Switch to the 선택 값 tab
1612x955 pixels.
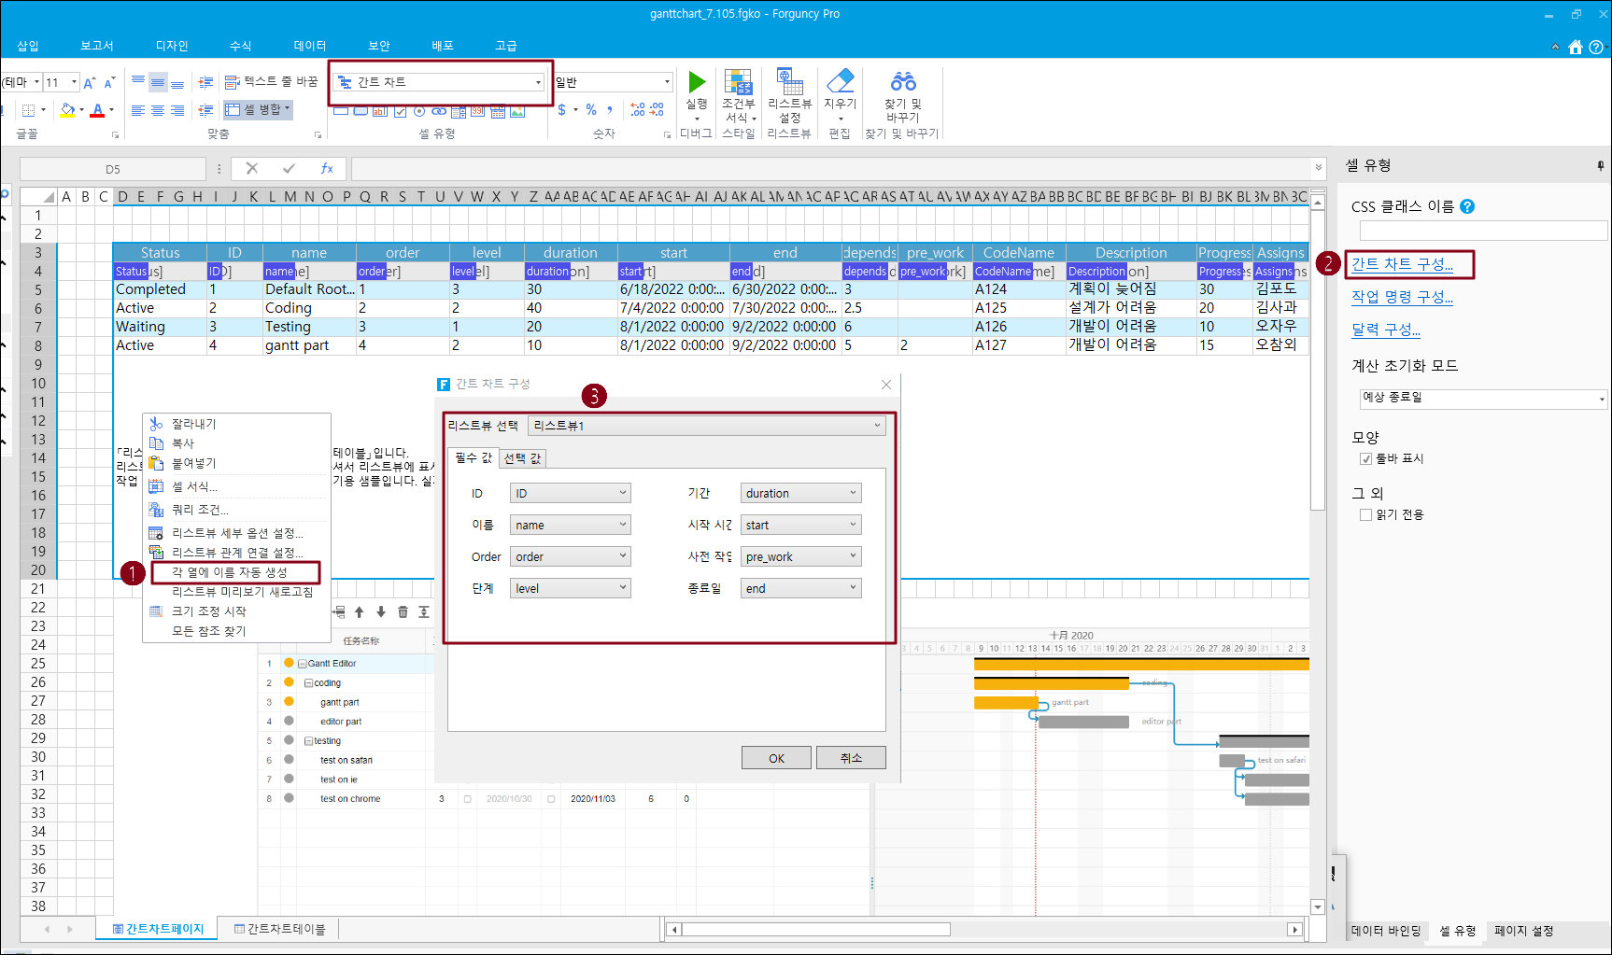coord(522,458)
